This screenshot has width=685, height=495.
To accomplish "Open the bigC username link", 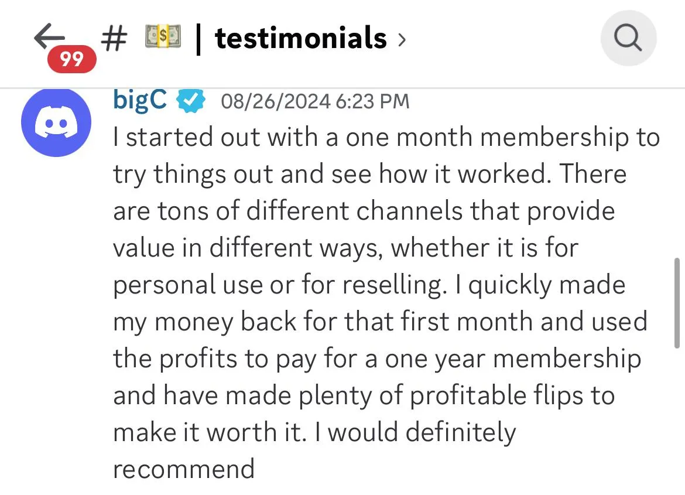I will point(140,100).
